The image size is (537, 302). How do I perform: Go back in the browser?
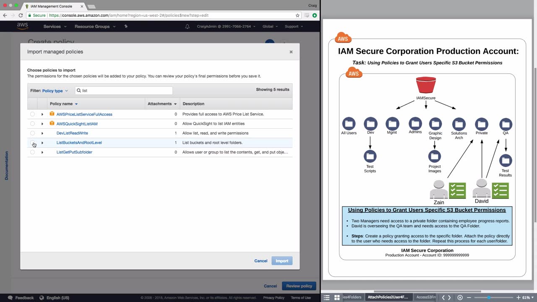tap(5, 15)
